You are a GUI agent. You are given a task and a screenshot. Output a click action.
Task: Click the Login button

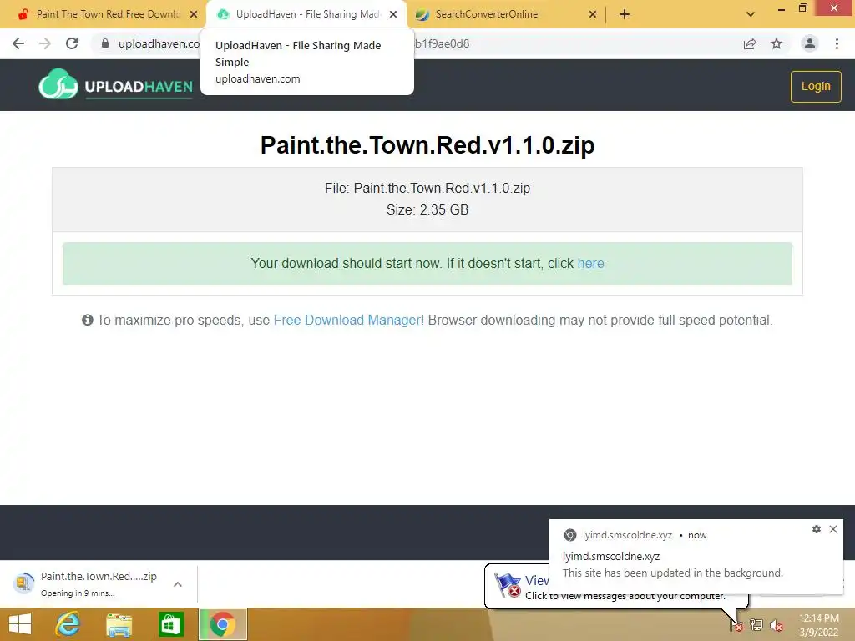816,86
